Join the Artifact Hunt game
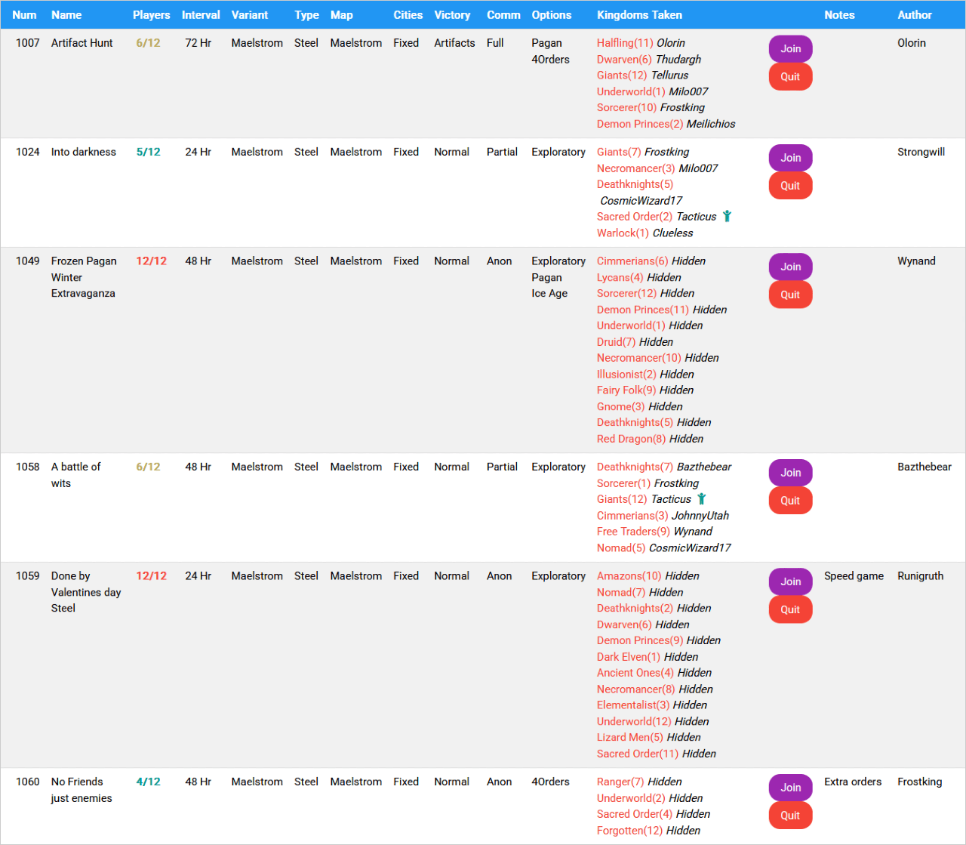966x845 pixels. click(x=790, y=49)
